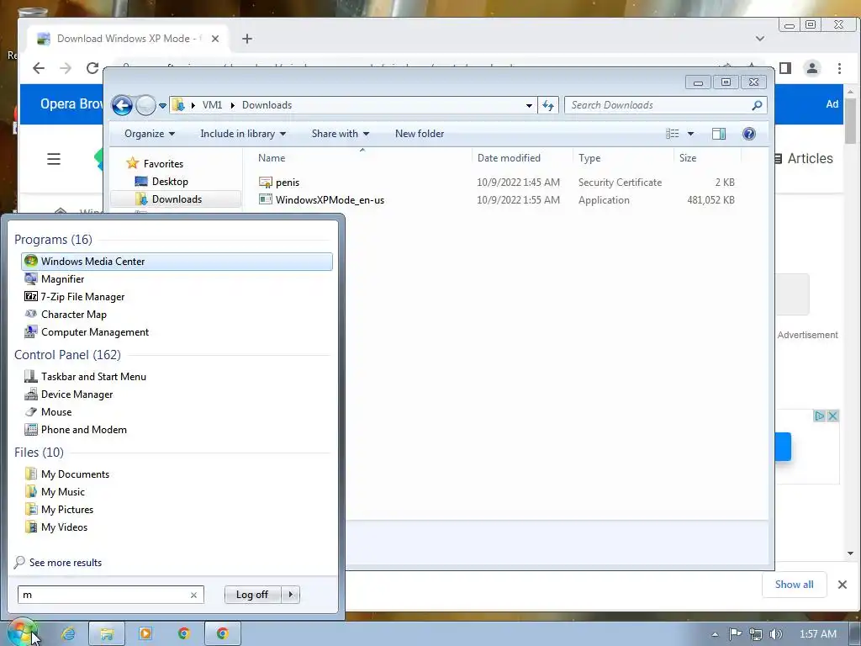Open a new Chrome tab
This screenshot has height=646, width=861.
coord(247,39)
